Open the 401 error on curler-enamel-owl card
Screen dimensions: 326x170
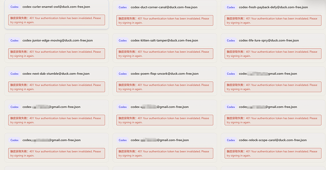pyautogui.click(x=57, y=20)
